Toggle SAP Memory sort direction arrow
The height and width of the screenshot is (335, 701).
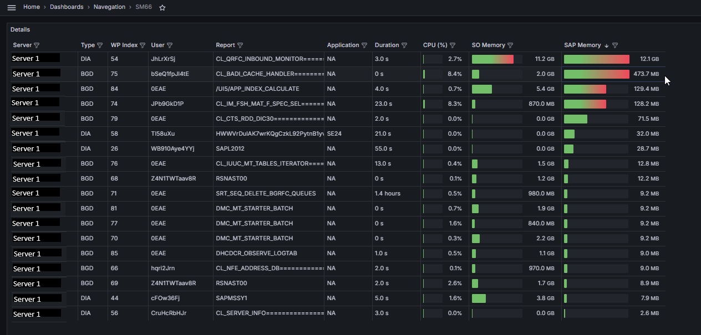pos(607,45)
